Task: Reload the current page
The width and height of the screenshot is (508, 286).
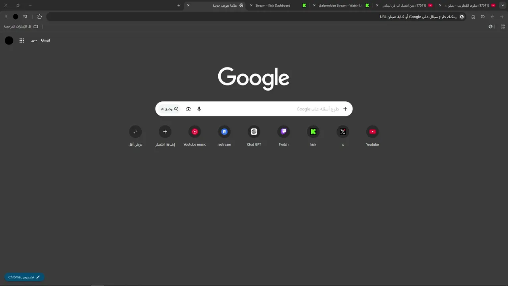Action: tap(483, 17)
